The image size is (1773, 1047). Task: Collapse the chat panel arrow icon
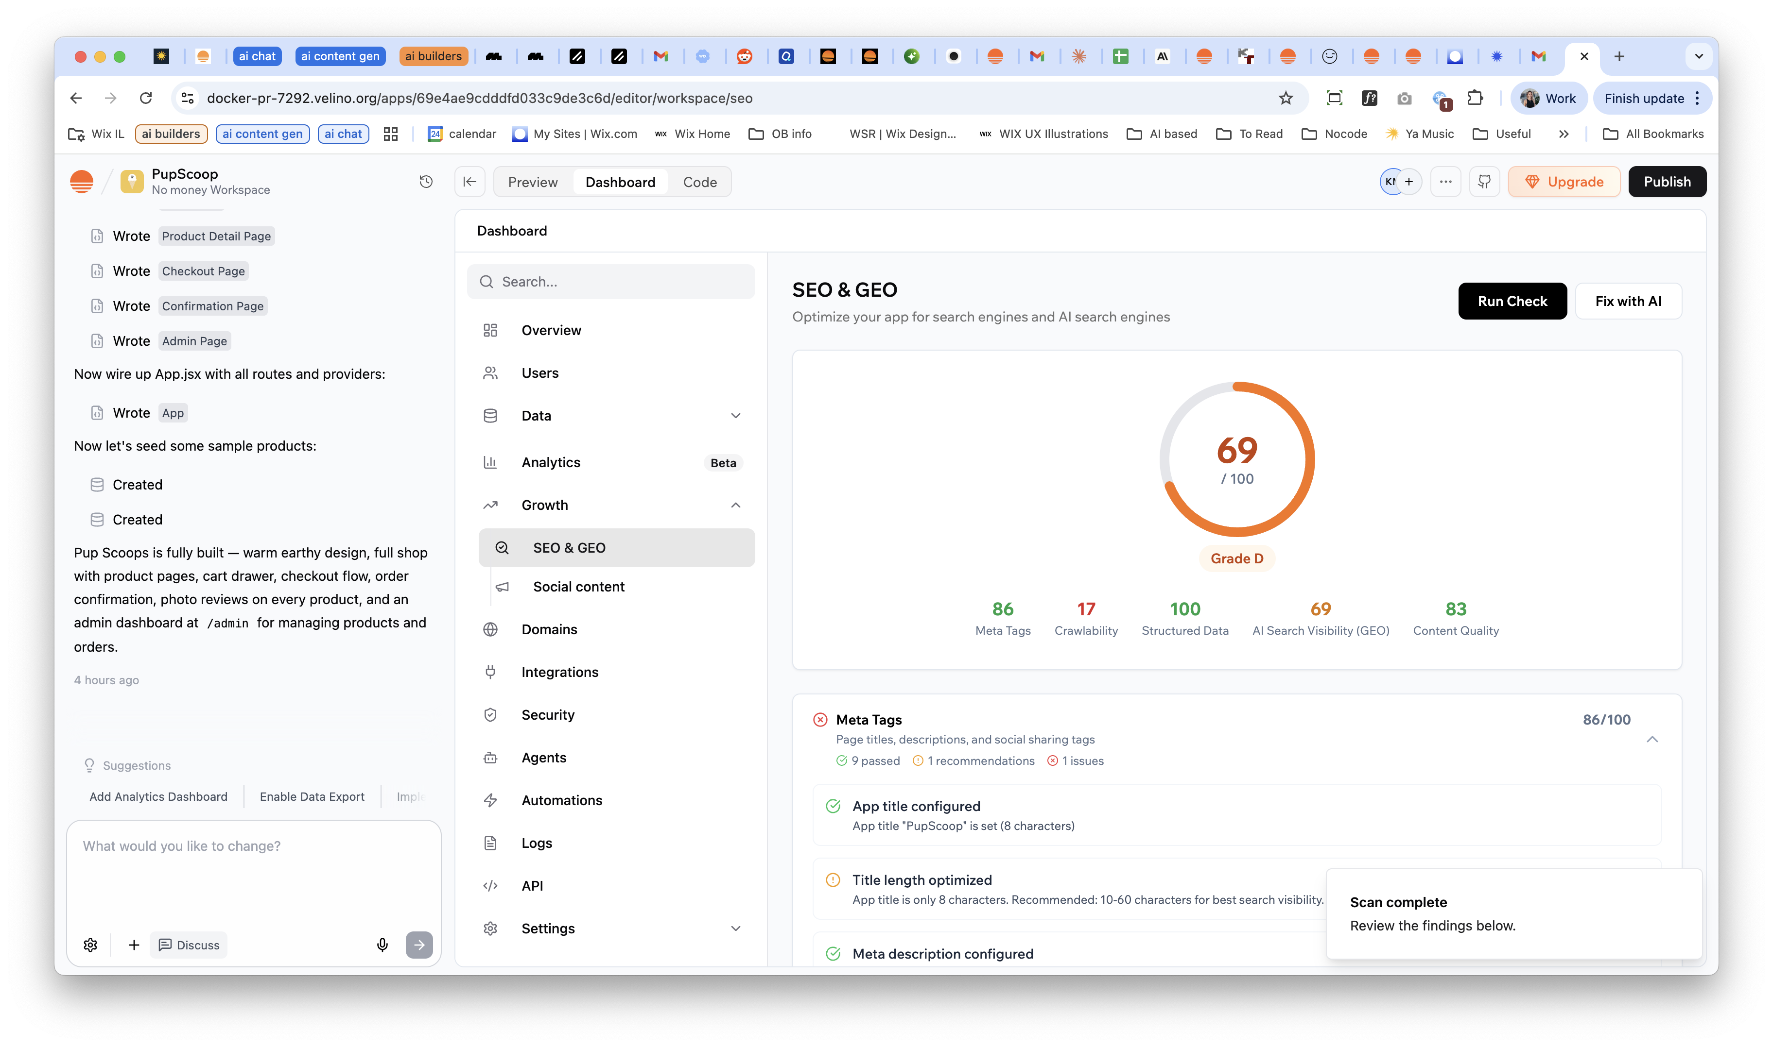469,182
